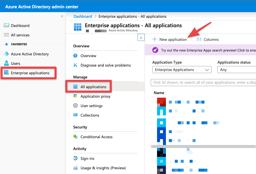Viewport: 256px width, 174px height.
Task: Click the application search input field
Action: (x=204, y=82)
